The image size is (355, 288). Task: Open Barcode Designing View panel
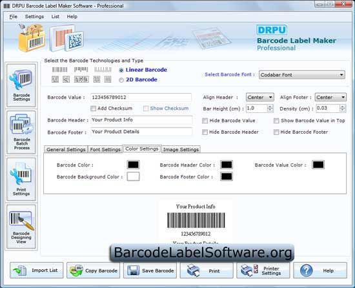[x=21, y=227]
